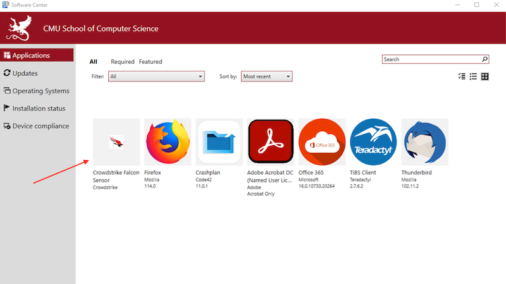
Task: Click the Mozilla publisher text under Thunderbird
Action: 409,180
